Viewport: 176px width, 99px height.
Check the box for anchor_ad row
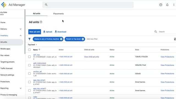click(x=29, y=73)
